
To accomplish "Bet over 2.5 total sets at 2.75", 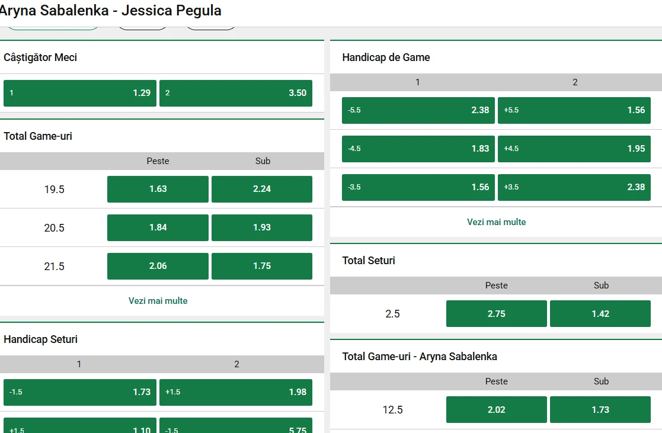I will [497, 314].
